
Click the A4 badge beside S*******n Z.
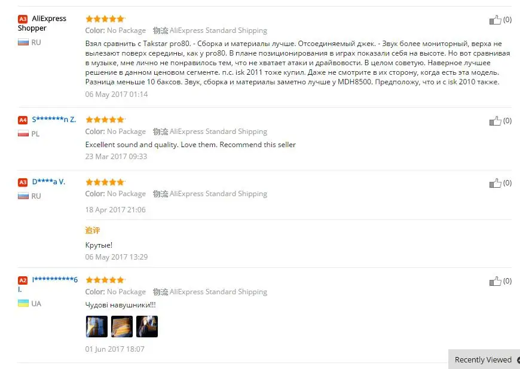point(23,120)
